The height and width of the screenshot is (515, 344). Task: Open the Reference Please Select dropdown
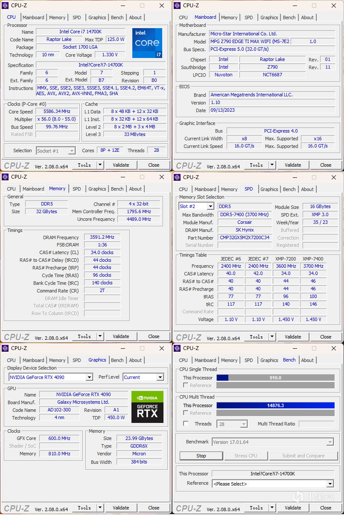(x=330, y=483)
